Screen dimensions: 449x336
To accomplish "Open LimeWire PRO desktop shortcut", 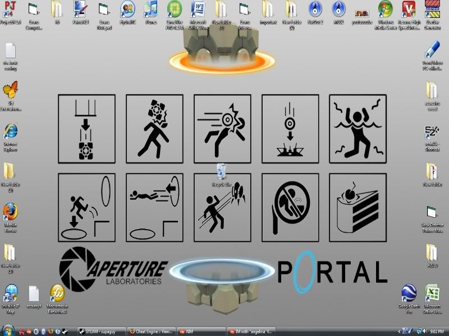I will click(175, 9).
